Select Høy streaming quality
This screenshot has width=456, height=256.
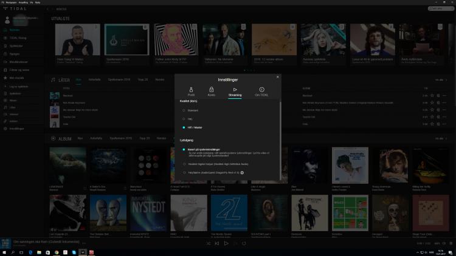click(187, 119)
